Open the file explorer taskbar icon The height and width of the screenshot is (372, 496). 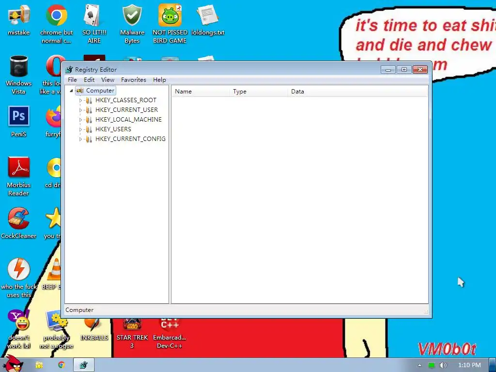click(39, 365)
